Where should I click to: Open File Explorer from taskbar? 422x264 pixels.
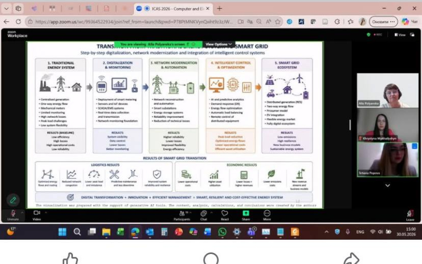[107, 232]
